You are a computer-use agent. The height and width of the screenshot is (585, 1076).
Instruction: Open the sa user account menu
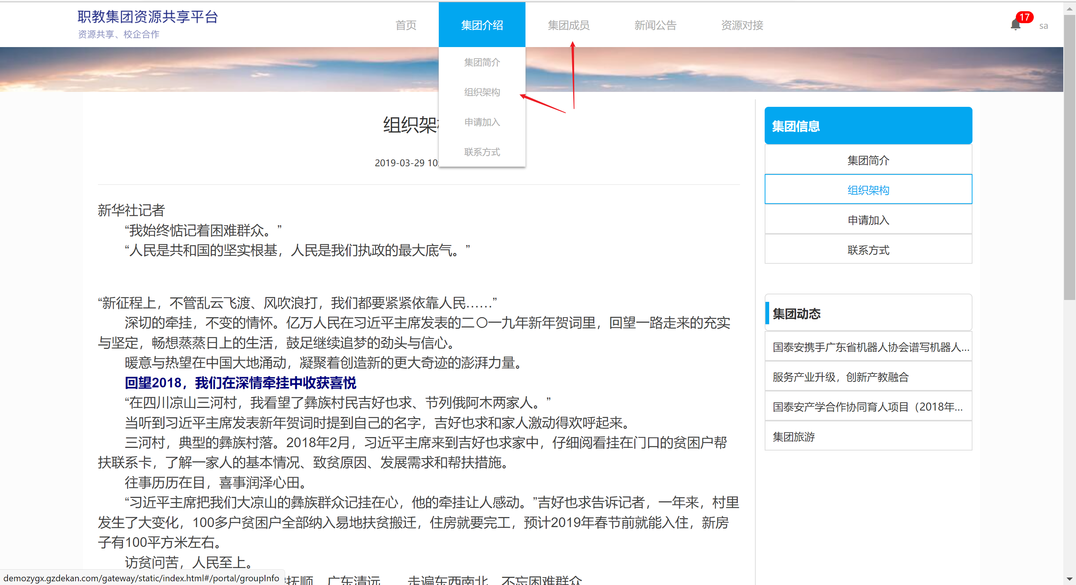[x=1043, y=26]
